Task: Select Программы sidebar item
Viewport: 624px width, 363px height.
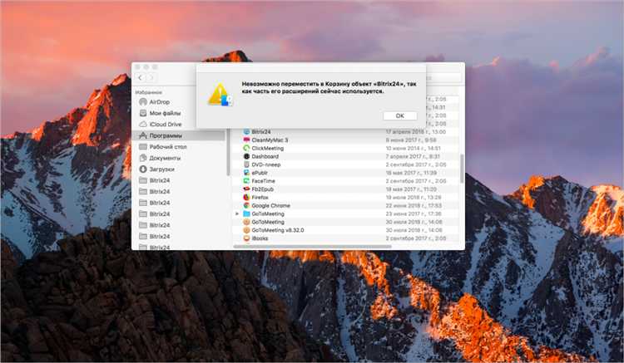Action: click(178, 135)
